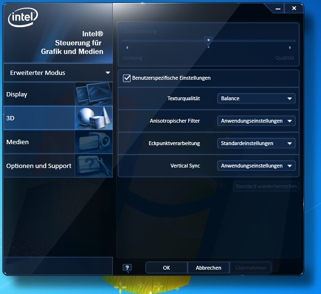Open the Eckpunktverarbeitung dropdown

click(256, 144)
